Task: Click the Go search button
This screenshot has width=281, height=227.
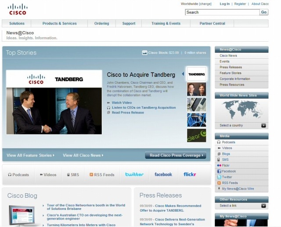Action: pos(264,12)
